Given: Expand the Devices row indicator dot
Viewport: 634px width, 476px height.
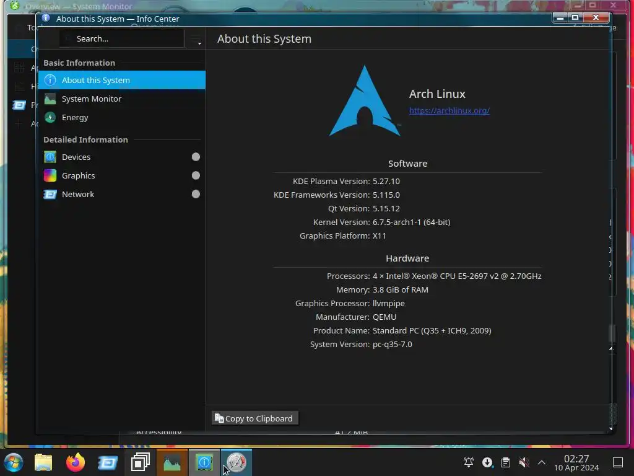Looking at the screenshot, I should [x=196, y=157].
